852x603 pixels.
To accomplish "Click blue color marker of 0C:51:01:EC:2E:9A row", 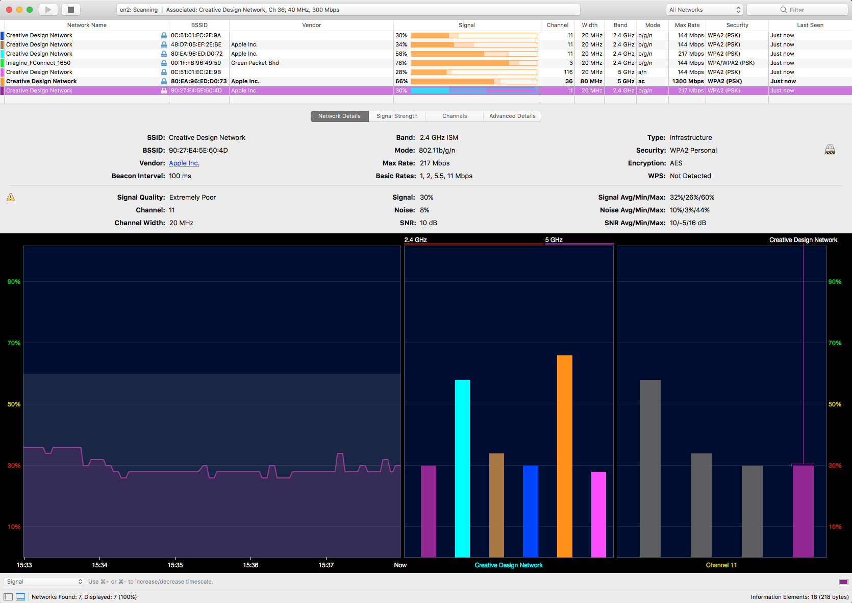I will click(x=2, y=36).
